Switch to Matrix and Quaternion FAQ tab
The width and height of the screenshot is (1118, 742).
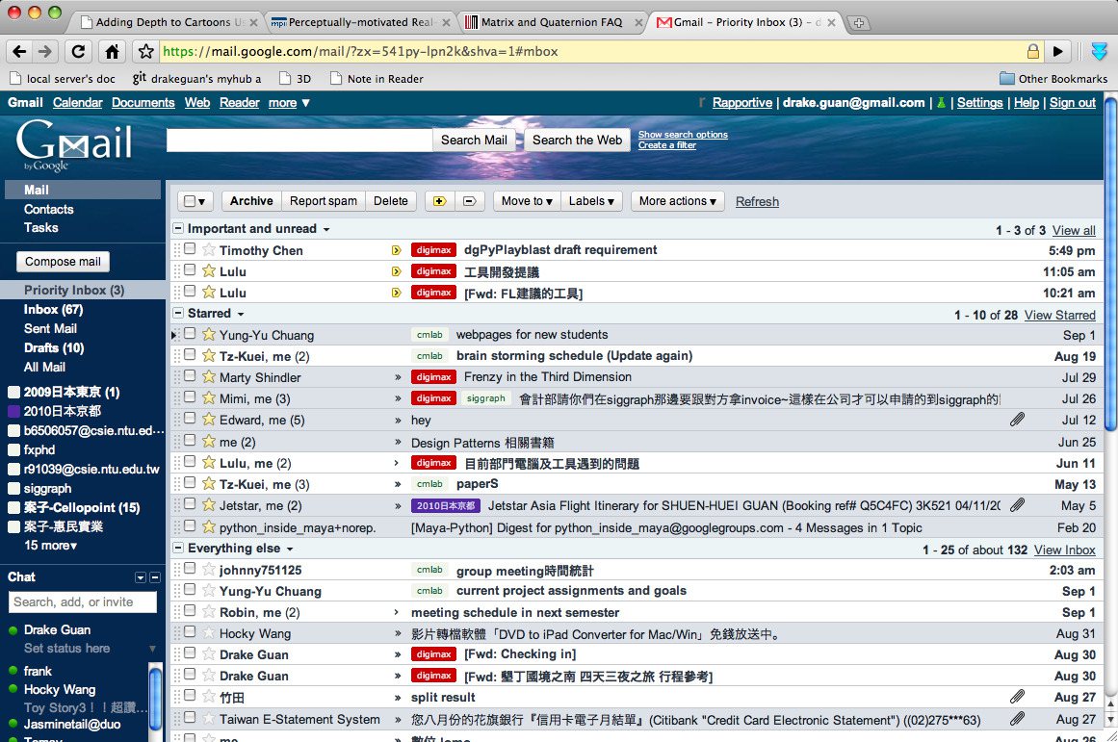[x=552, y=22]
